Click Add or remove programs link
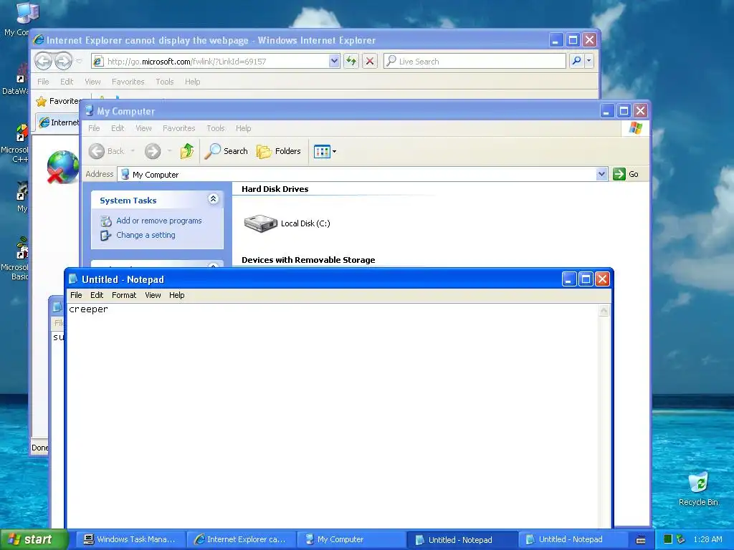The image size is (734, 550). [x=158, y=221]
